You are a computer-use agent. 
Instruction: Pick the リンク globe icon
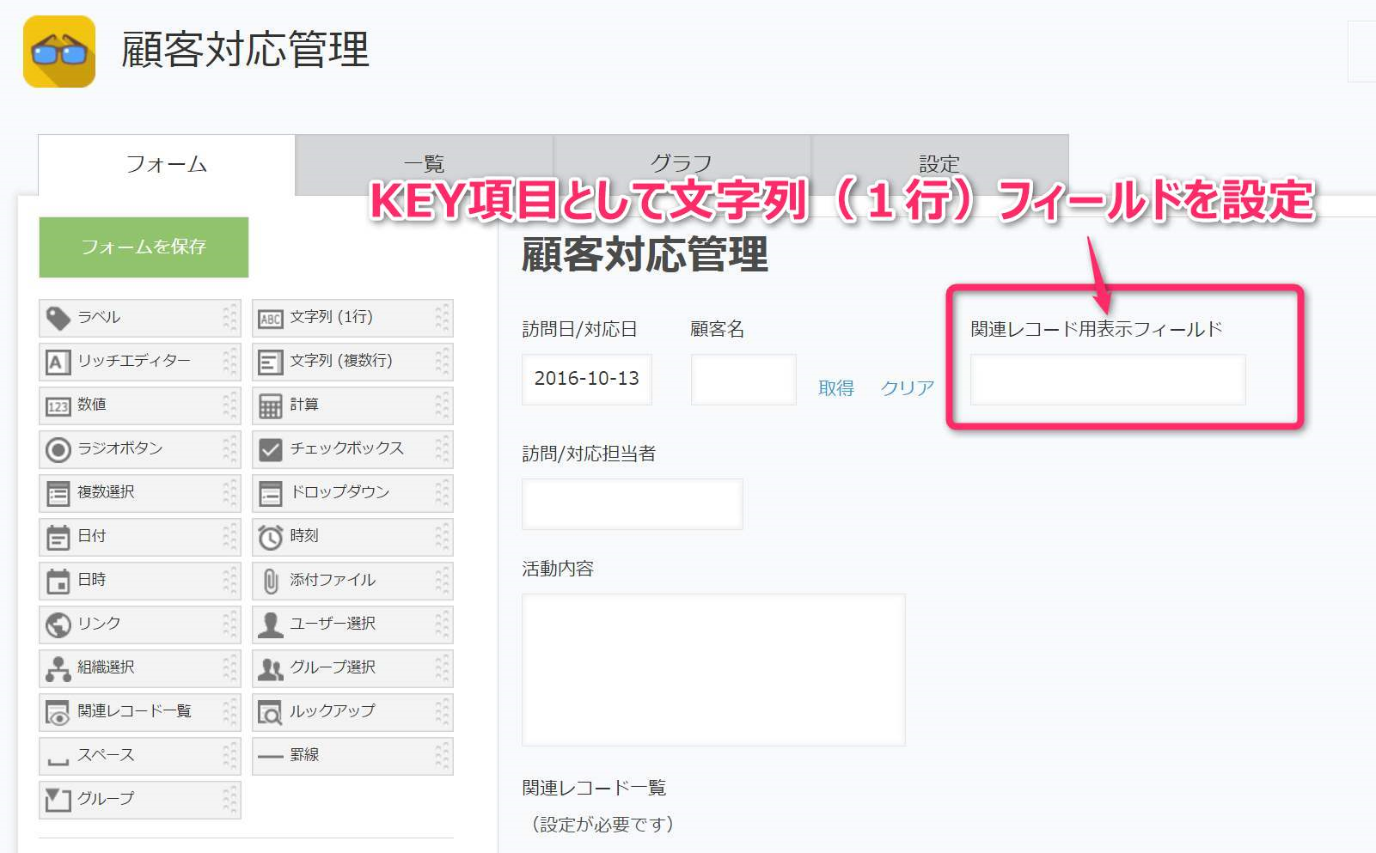pyautogui.click(x=58, y=625)
